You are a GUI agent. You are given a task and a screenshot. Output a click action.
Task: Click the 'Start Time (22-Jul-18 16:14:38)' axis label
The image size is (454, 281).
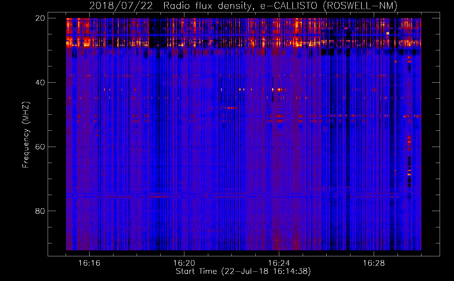pyautogui.click(x=243, y=271)
